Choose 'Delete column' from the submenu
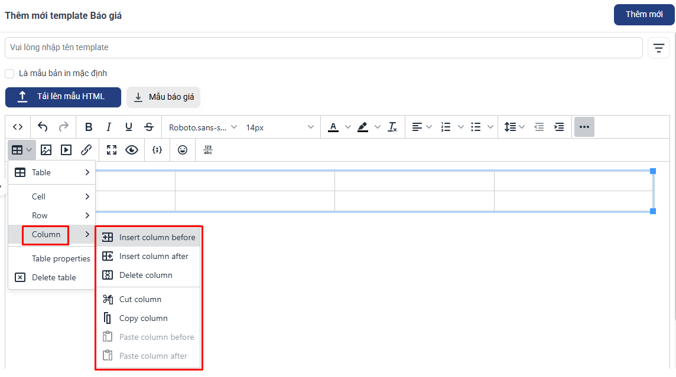Viewport: 676px width, 377px height. click(x=145, y=275)
